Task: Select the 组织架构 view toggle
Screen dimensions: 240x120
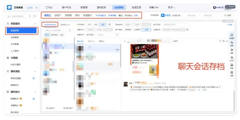Action: 54,35
